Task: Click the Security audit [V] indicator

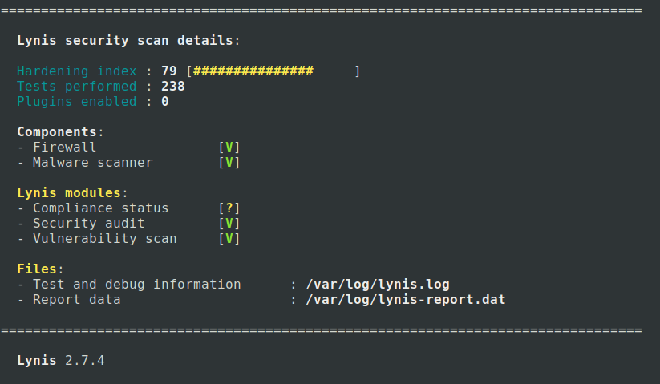Action: [x=229, y=223]
